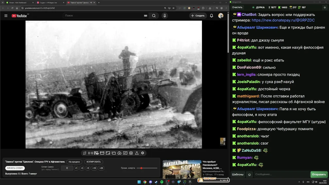
Task: Adjust the Громк. алерта volume slider
Action: 147,168
